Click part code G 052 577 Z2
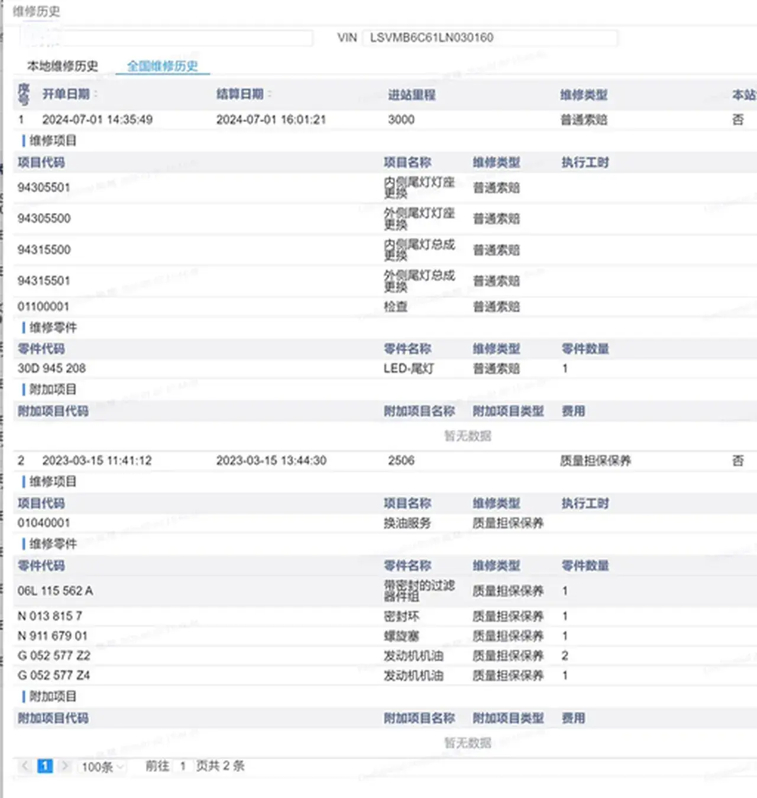This screenshot has width=757, height=798. [54, 655]
